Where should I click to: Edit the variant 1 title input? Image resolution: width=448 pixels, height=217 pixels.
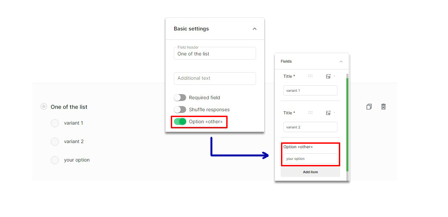pyautogui.click(x=310, y=90)
